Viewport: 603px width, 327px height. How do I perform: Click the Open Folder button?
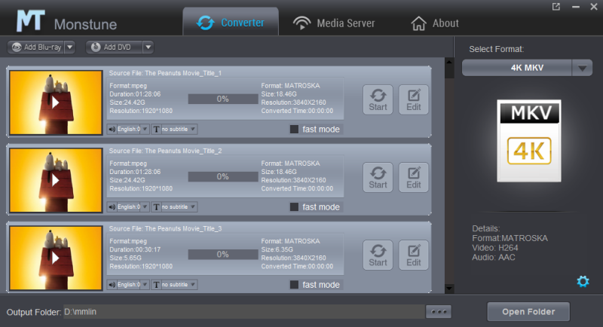click(528, 311)
